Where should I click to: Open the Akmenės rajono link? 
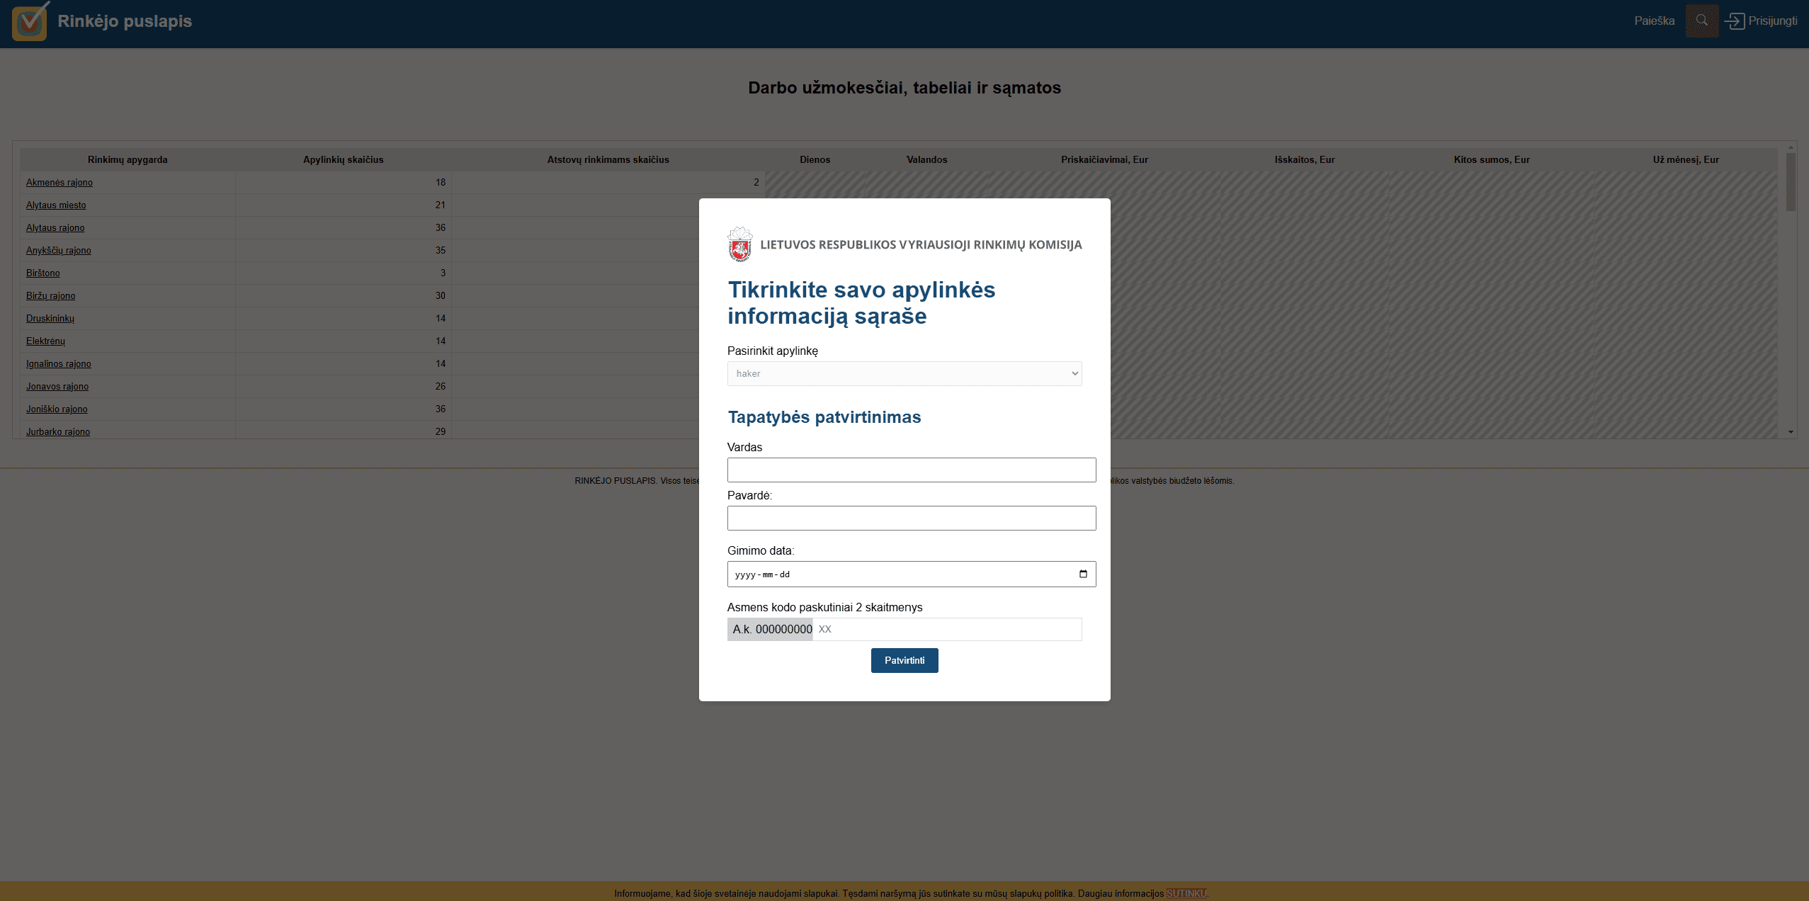[x=59, y=182]
